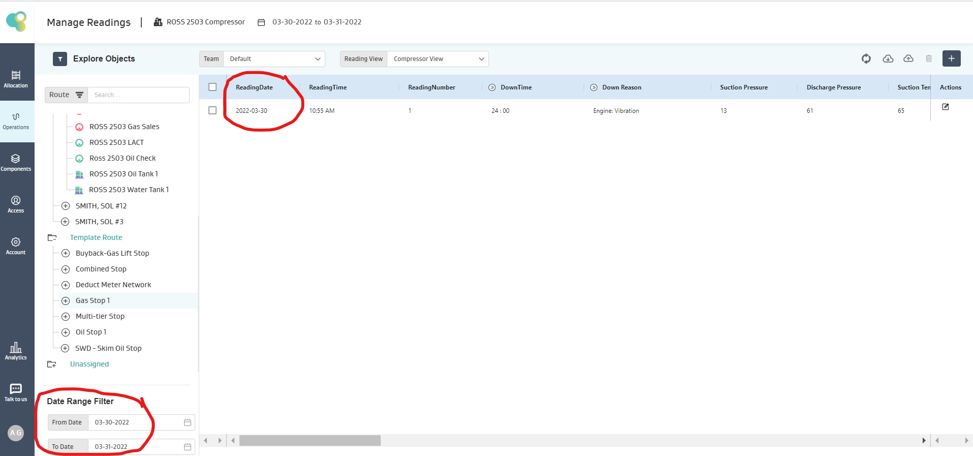The image size is (973, 456).
Task: Open calendar icon for From Date
Action: (188, 422)
